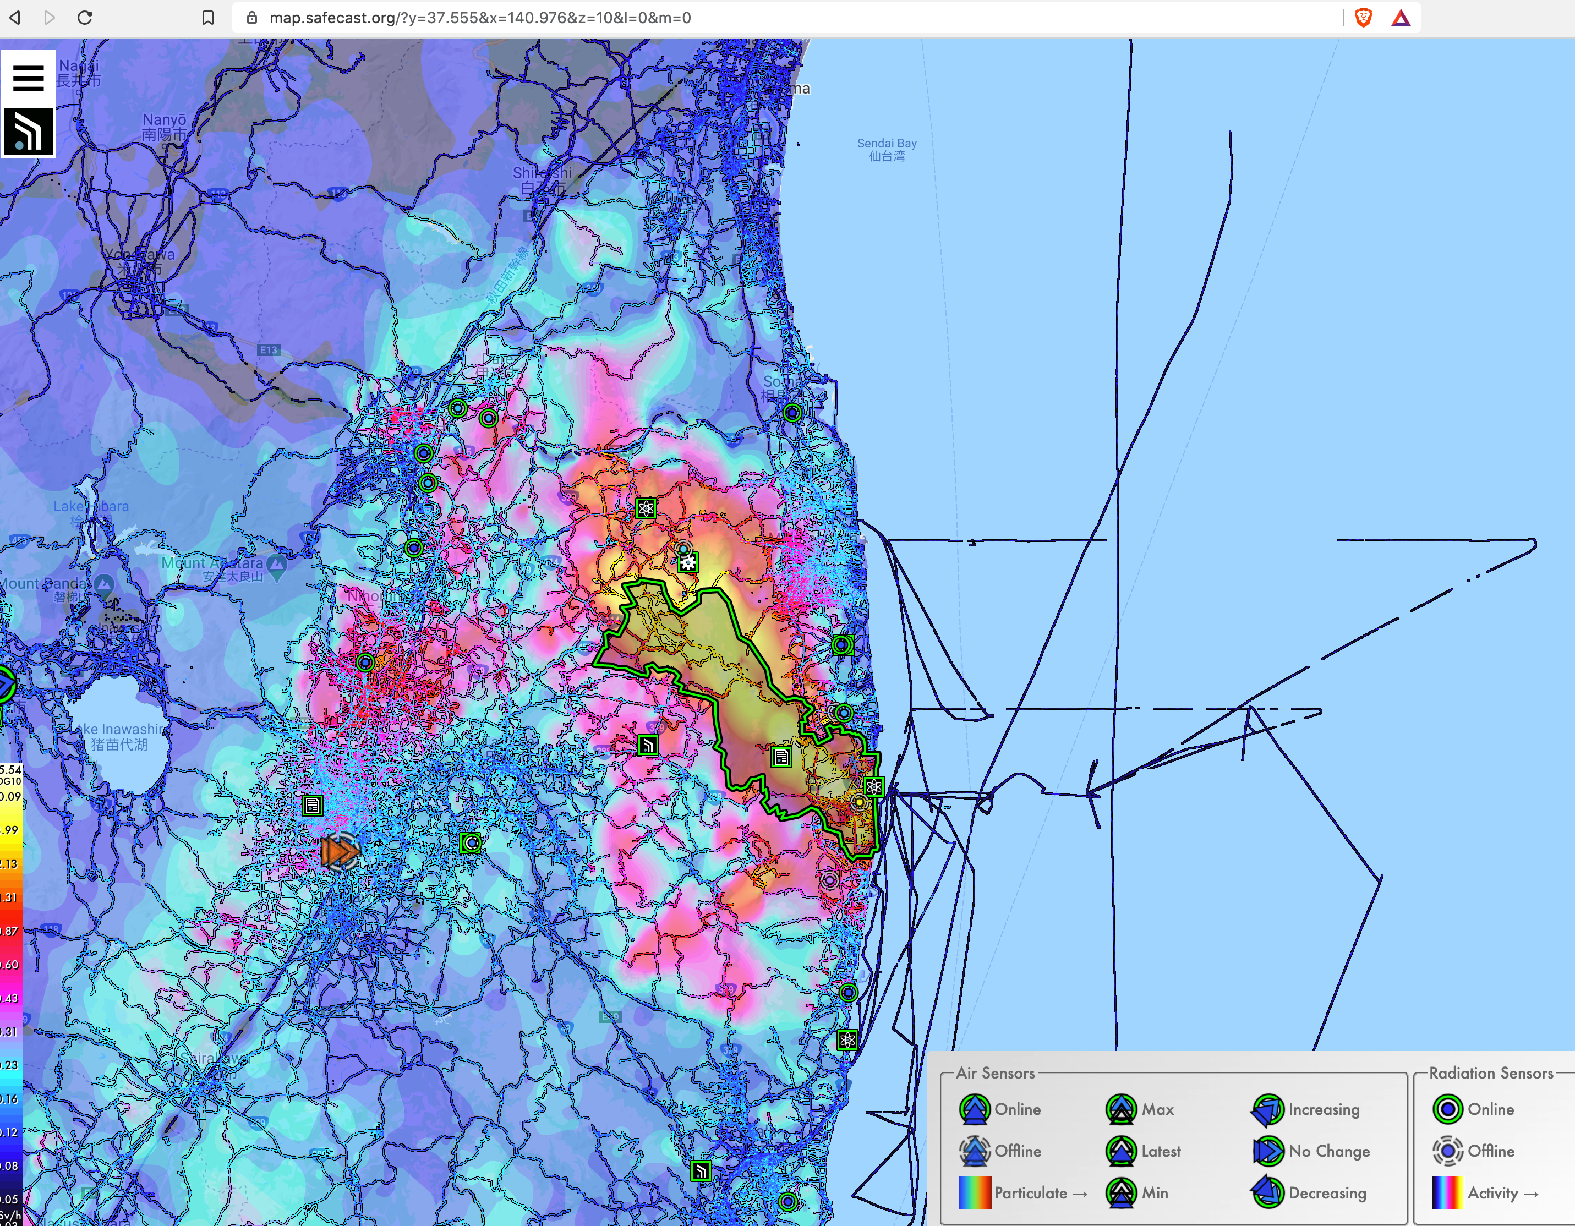Click the 'Air Sensors' legend heading
The height and width of the screenshot is (1226, 1575).
(995, 1073)
